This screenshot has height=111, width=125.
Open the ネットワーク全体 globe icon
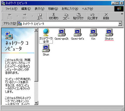(x=46, y=32)
